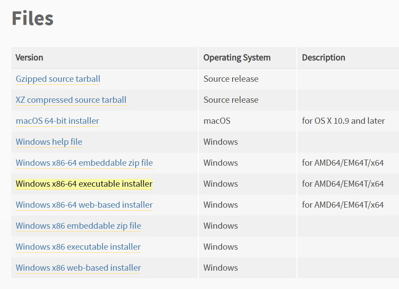
Task: Click Windows cell in the help file row
Action: (x=221, y=142)
